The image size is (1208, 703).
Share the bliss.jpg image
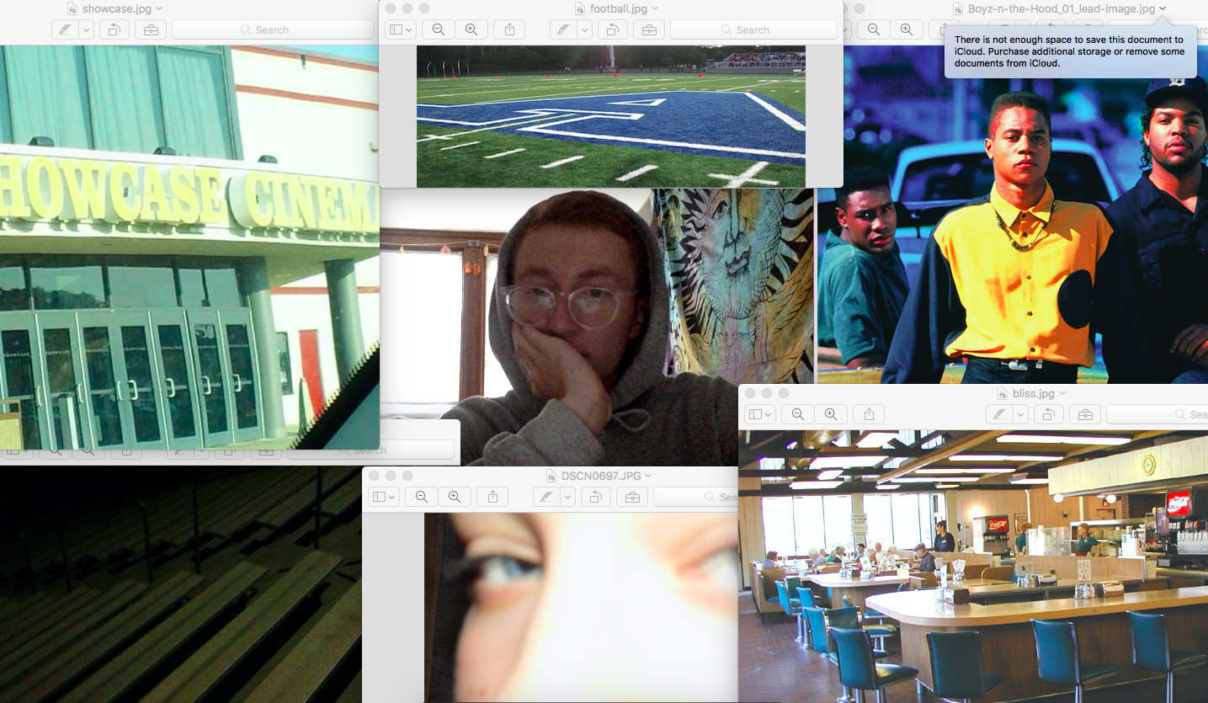[869, 414]
